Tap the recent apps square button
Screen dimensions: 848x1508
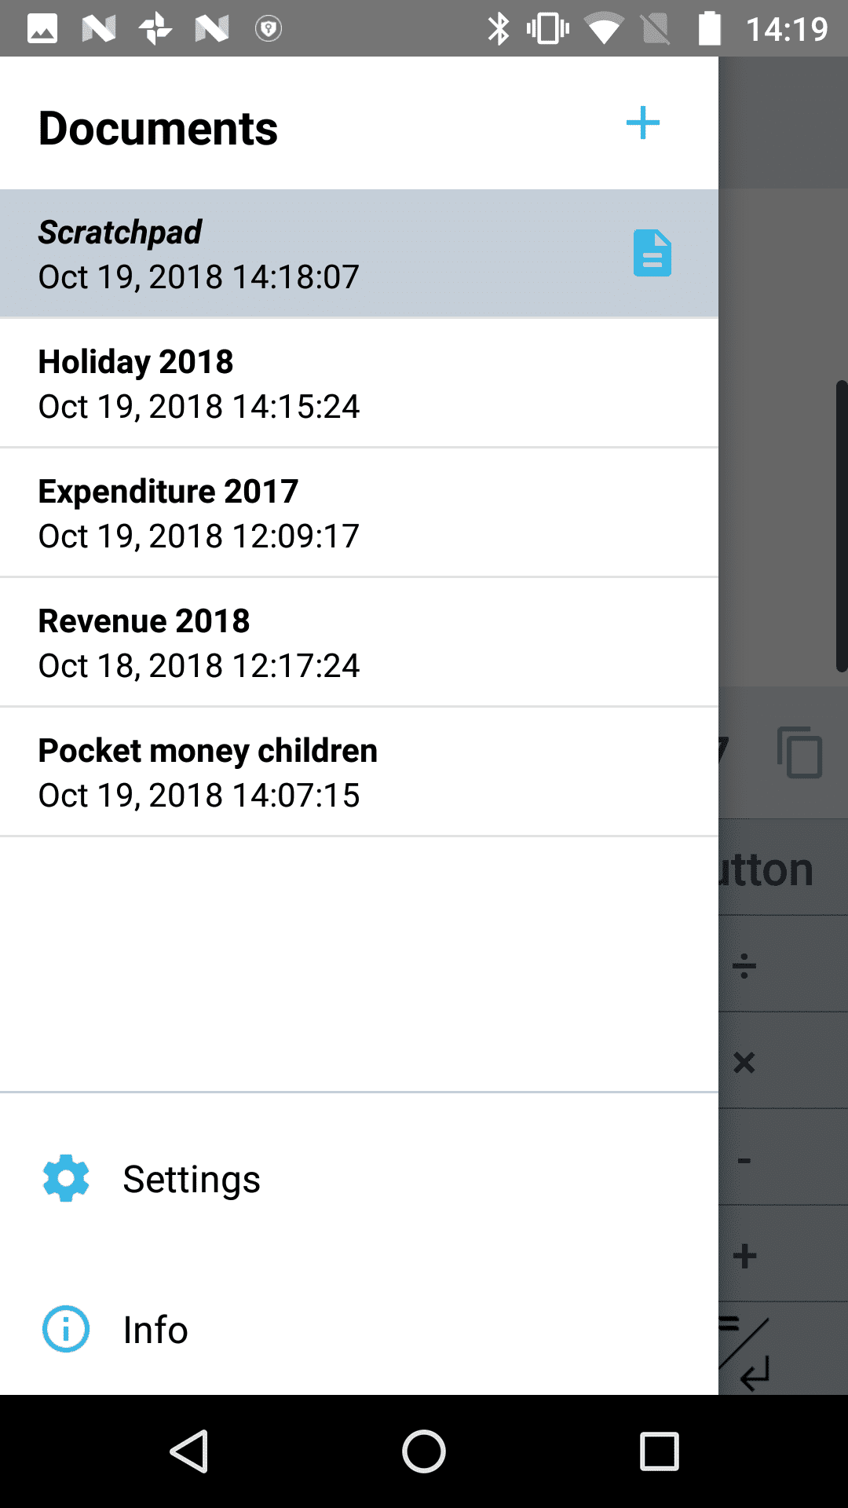click(659, 1451)
